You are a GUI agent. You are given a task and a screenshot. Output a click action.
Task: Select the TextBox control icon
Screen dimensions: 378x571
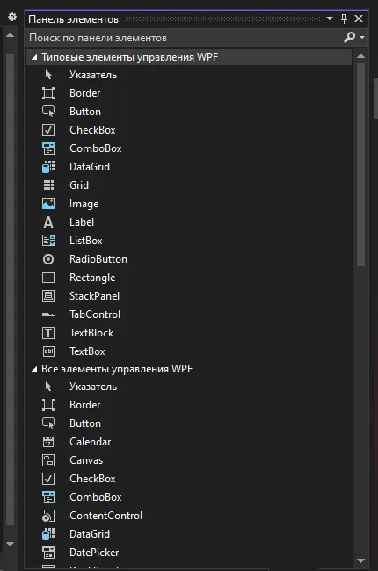pyautogui.click(x=48, y=351)
